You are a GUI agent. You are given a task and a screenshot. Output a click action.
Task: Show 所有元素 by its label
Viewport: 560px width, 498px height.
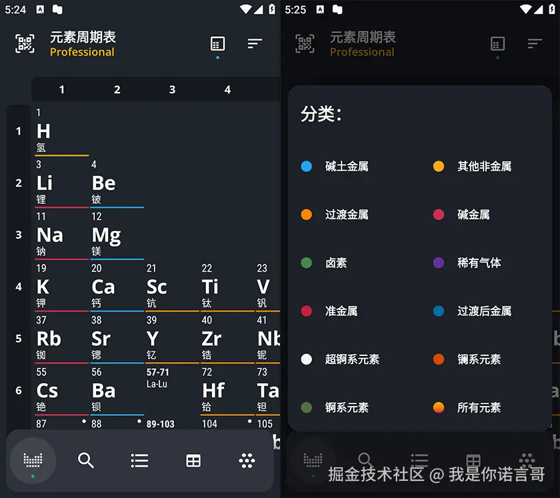click(479, 407)
